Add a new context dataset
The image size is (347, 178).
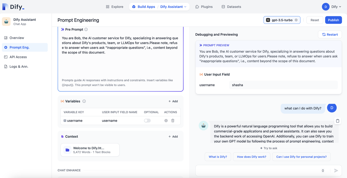(x=173, y=137)
